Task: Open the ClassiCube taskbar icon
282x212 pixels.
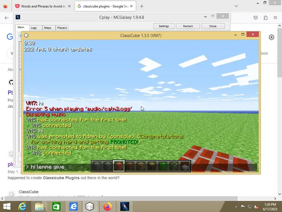Action: tap(90, 206)
